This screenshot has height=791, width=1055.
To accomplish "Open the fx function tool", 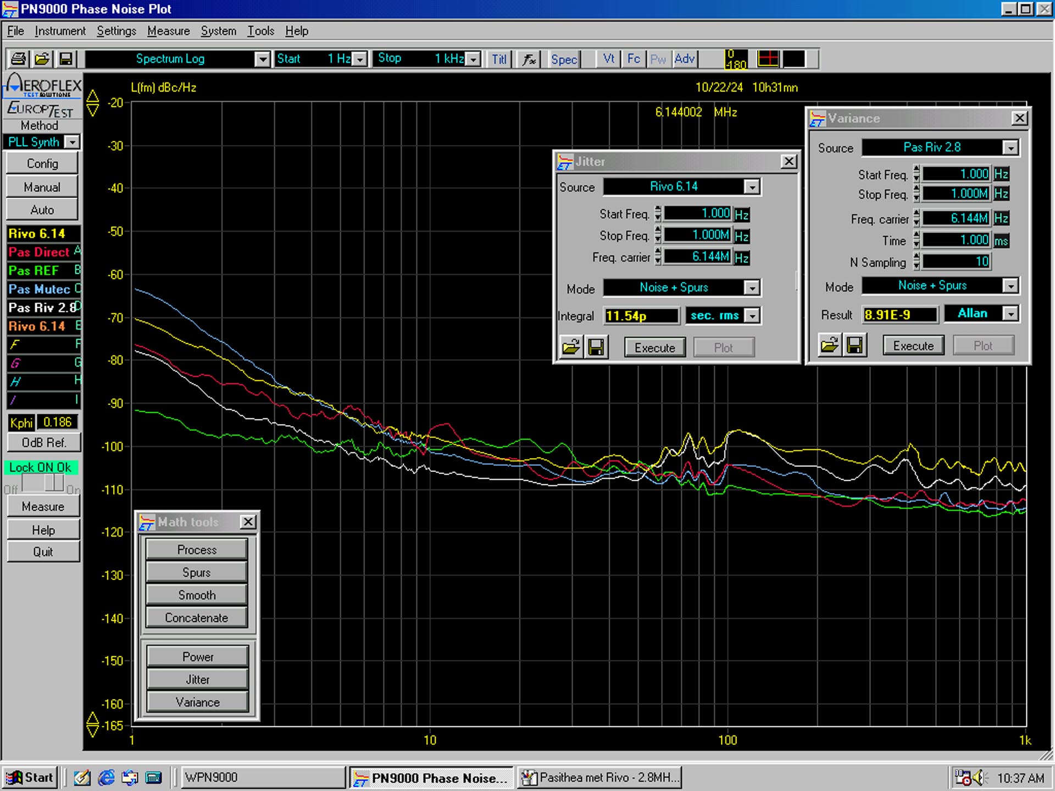I will pos(529,59).
